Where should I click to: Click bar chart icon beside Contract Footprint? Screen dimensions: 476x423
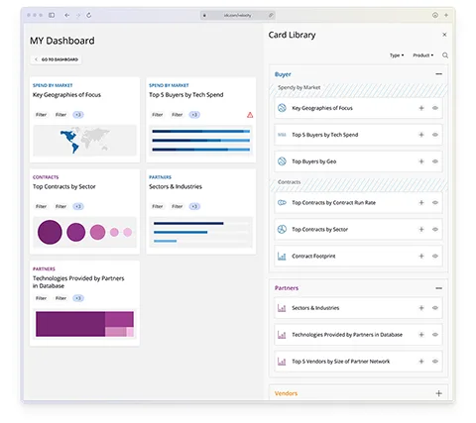tap(282, 256)
